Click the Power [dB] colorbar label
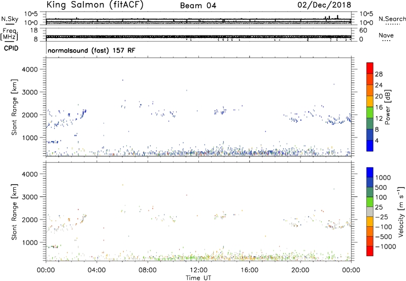 pos(388,107)
